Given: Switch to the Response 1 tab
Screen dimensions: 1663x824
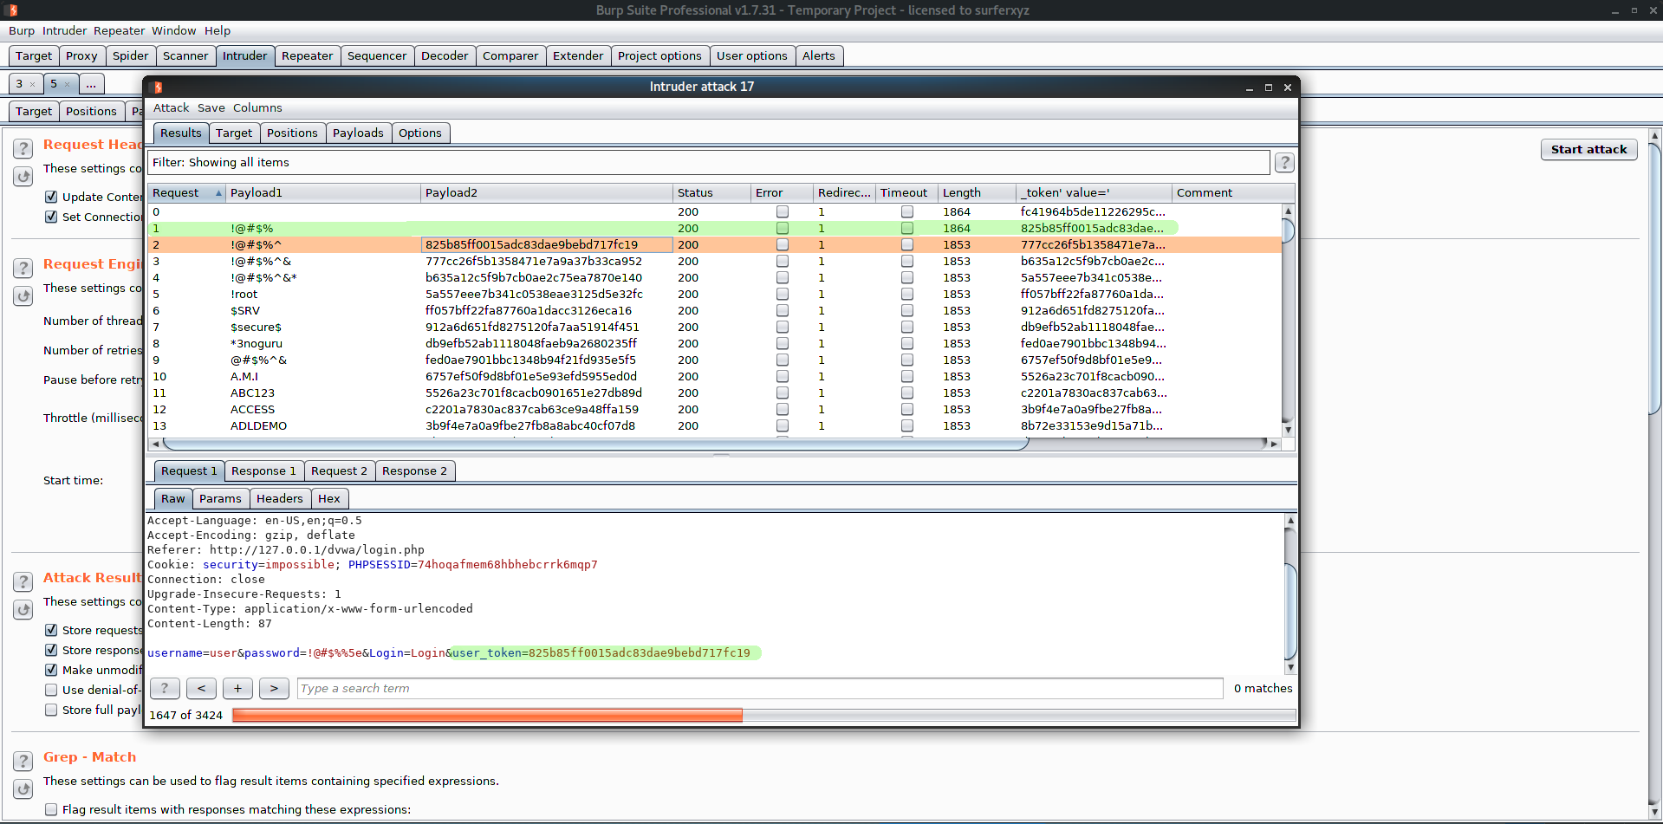Looking at the screenshot, I should [x=263, y=470].
